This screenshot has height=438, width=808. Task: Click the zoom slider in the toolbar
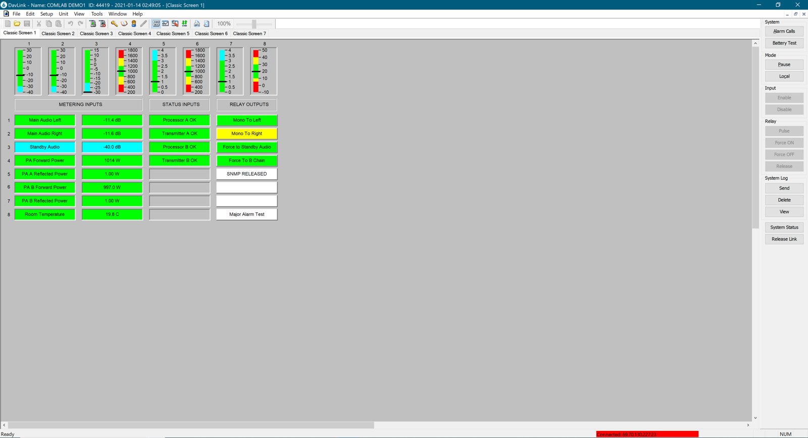[x=254, y=24]
